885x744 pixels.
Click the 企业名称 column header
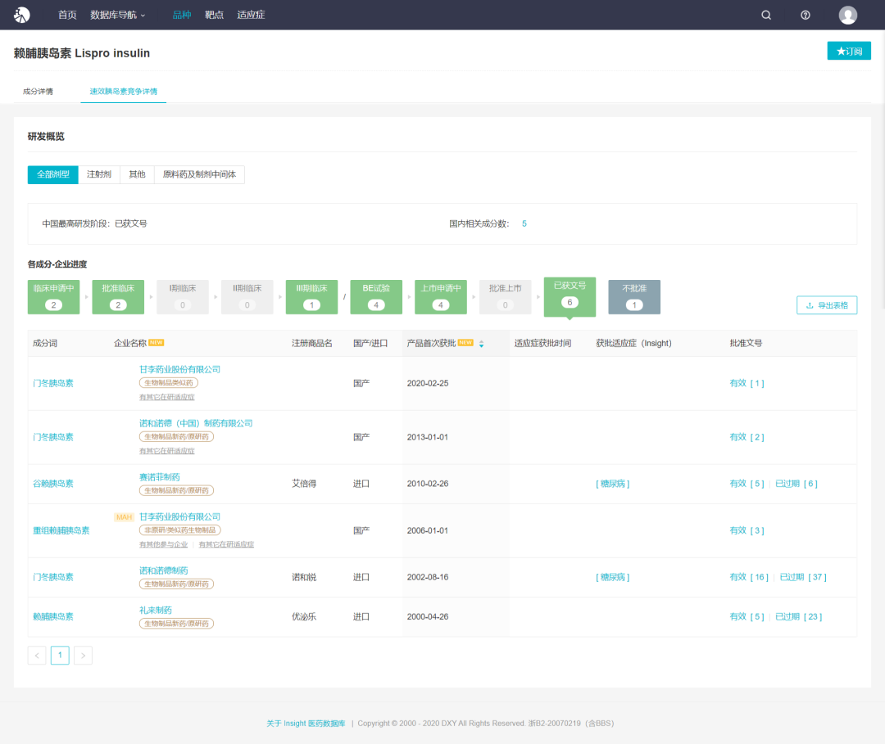click(129, 343)
